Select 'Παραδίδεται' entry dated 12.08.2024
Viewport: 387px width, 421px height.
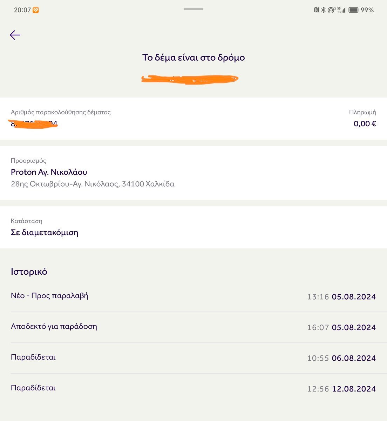(x=33, y=388)
